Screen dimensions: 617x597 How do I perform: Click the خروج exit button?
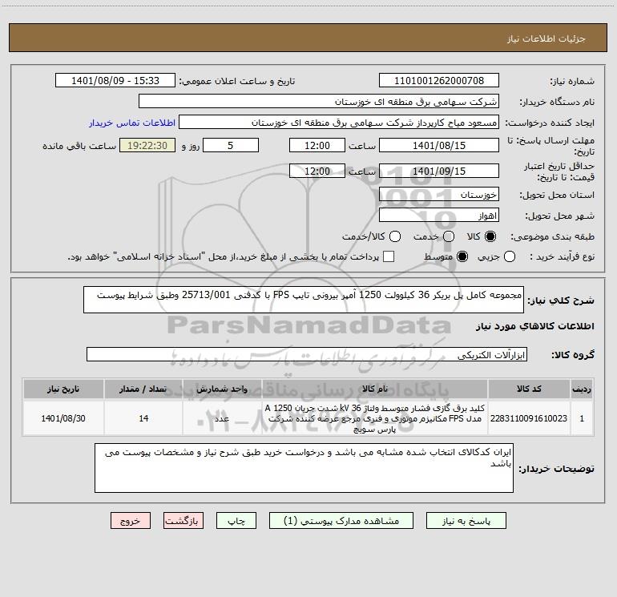point(131,521)
